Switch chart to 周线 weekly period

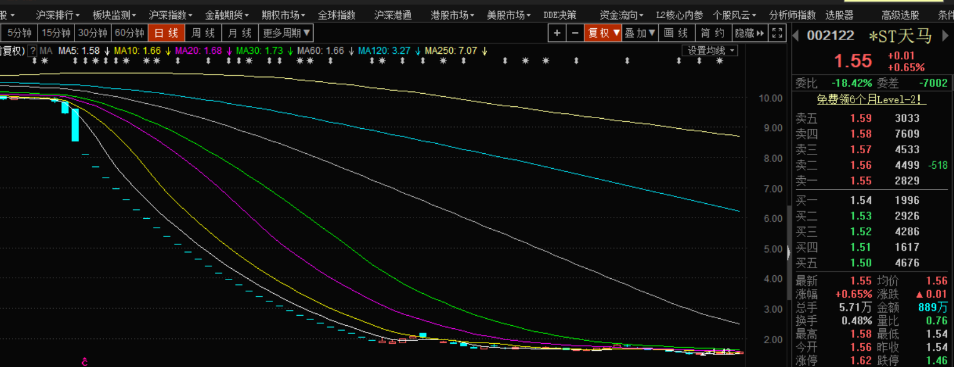point(204,33)
